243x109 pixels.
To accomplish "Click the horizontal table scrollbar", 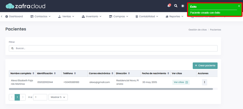I will 111,89.
